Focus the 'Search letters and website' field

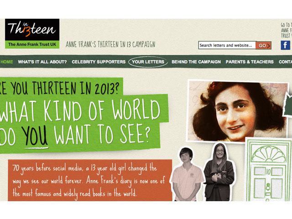coord(227,45)
